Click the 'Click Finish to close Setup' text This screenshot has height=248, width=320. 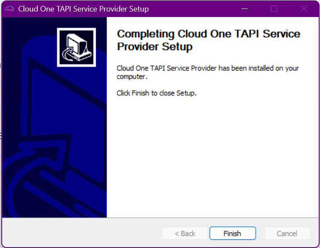click(156, 93)
